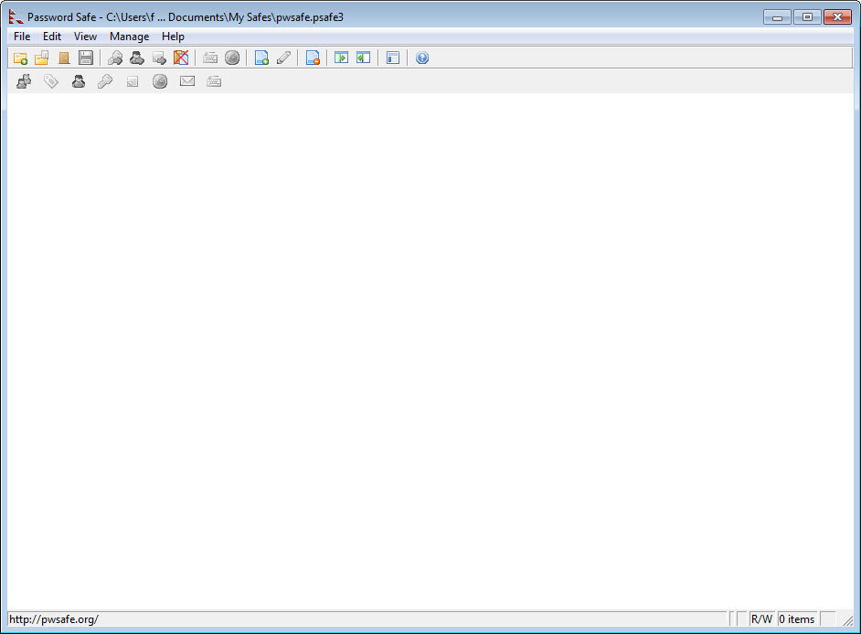Screen dimensions: 861x634
Task: Click the http://pwsafe.org/ status bar text
Action: (x=54, y=619)
